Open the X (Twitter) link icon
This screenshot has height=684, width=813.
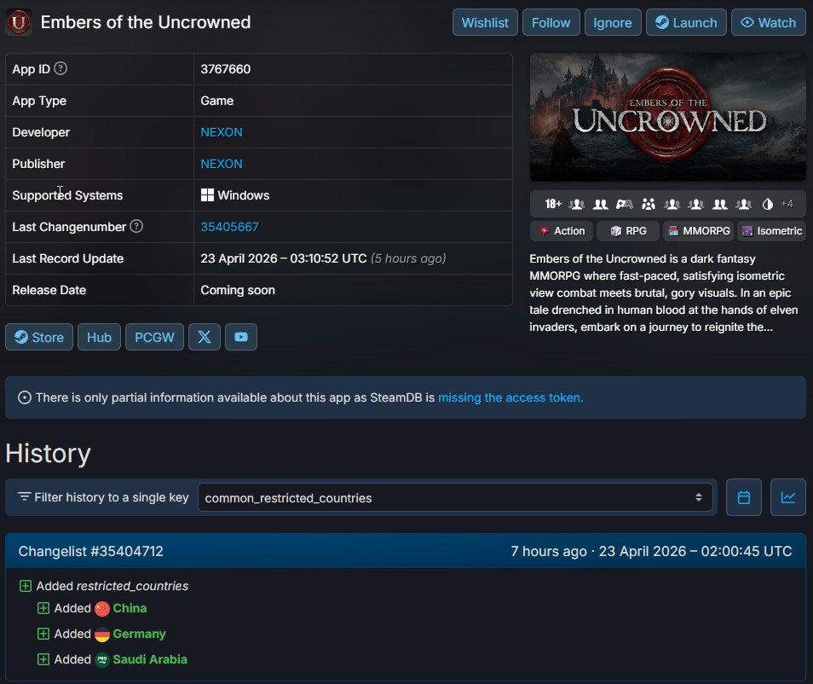tap(205, 337)
